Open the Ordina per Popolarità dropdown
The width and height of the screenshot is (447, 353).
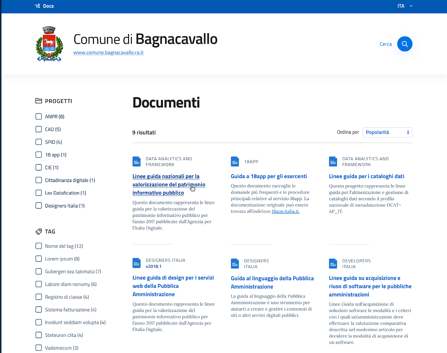[387, 132]
